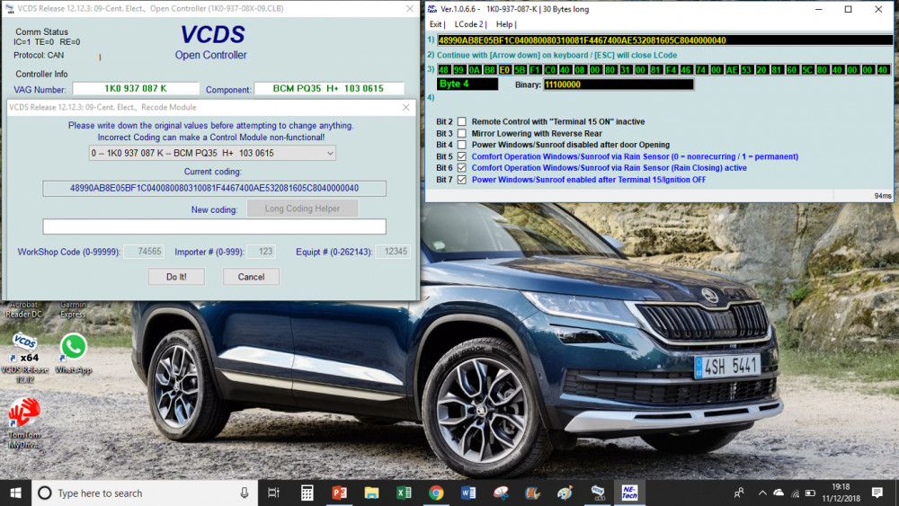Image resolution: width=899 pixels, height=506 pixels.
Task: Open the Wi-Fi network icon in system tray
Action: pyautogui.click(x=795, y=493)
